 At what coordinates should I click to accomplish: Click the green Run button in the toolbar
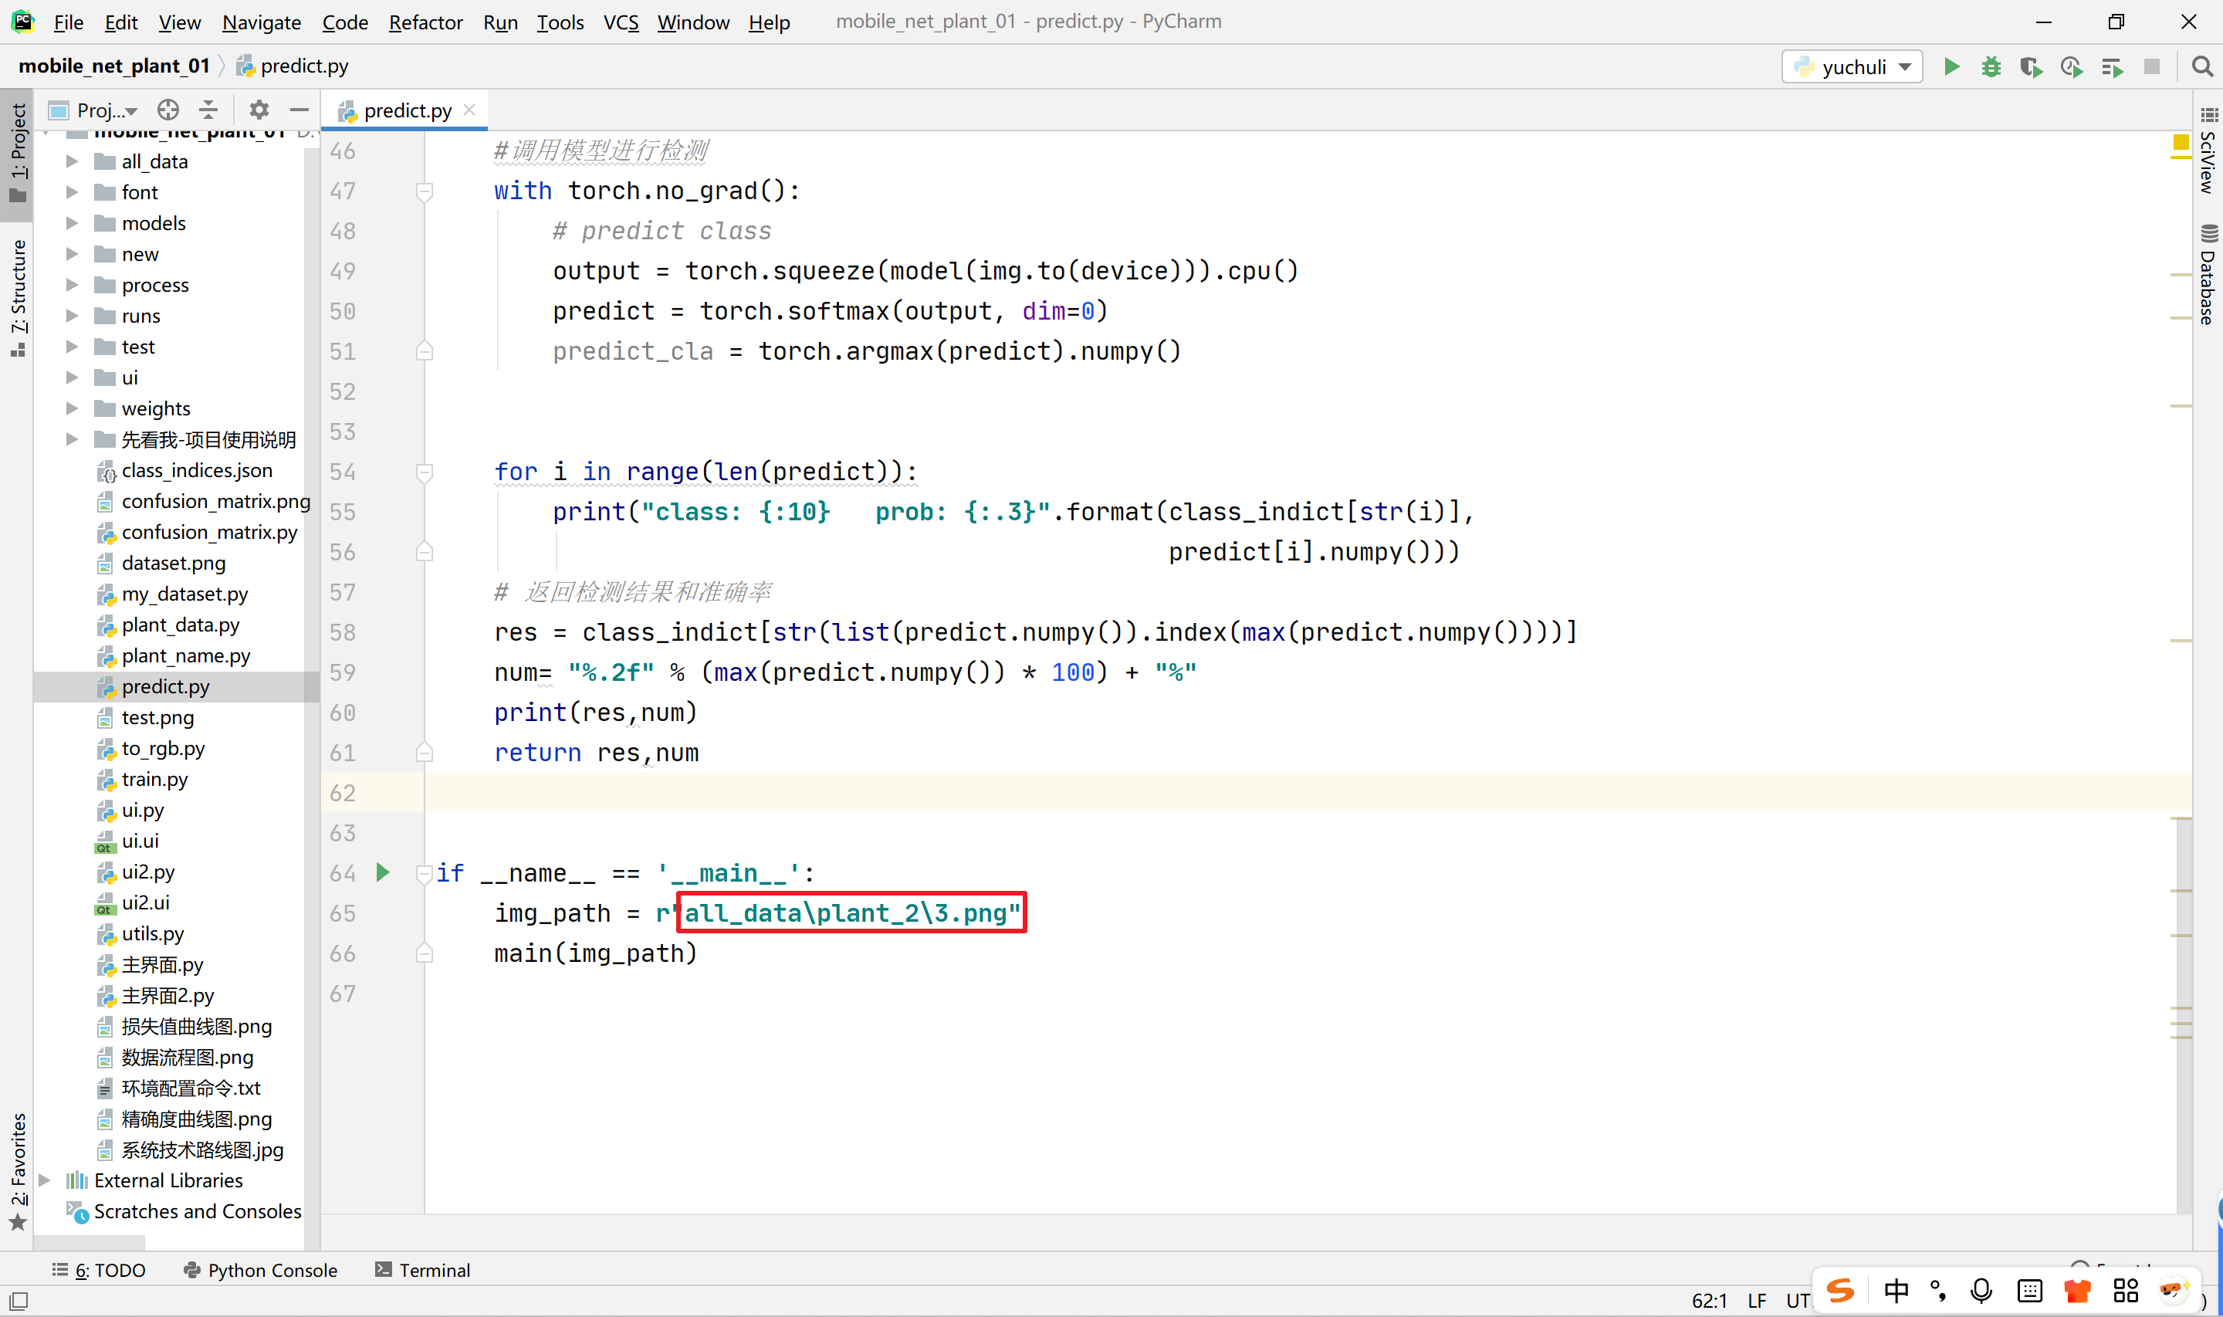point(1951,66)
